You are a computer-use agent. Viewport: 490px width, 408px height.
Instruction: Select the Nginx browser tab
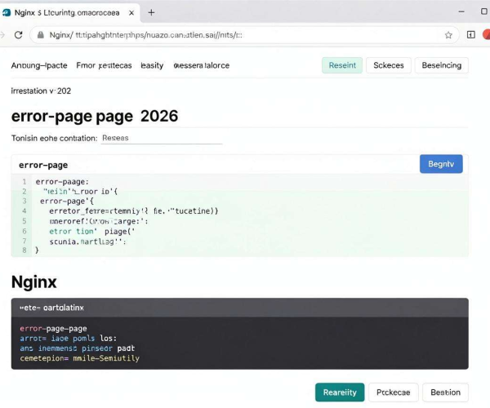pyautogui.click(x=69, y=13)
